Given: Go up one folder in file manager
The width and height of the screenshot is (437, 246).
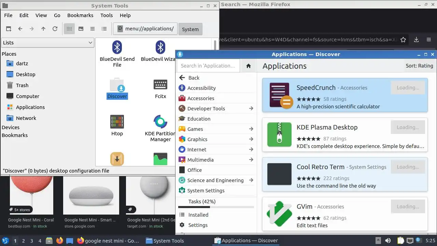Looking at the screenshot, I should (43, 29).
